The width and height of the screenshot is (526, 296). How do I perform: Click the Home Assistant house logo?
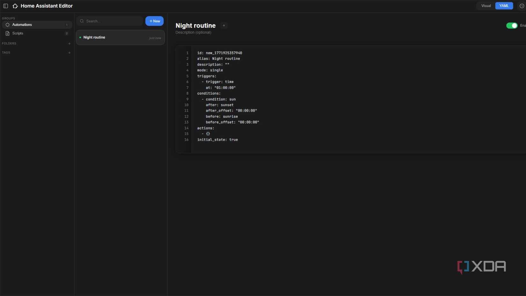(x=15, y=6)
